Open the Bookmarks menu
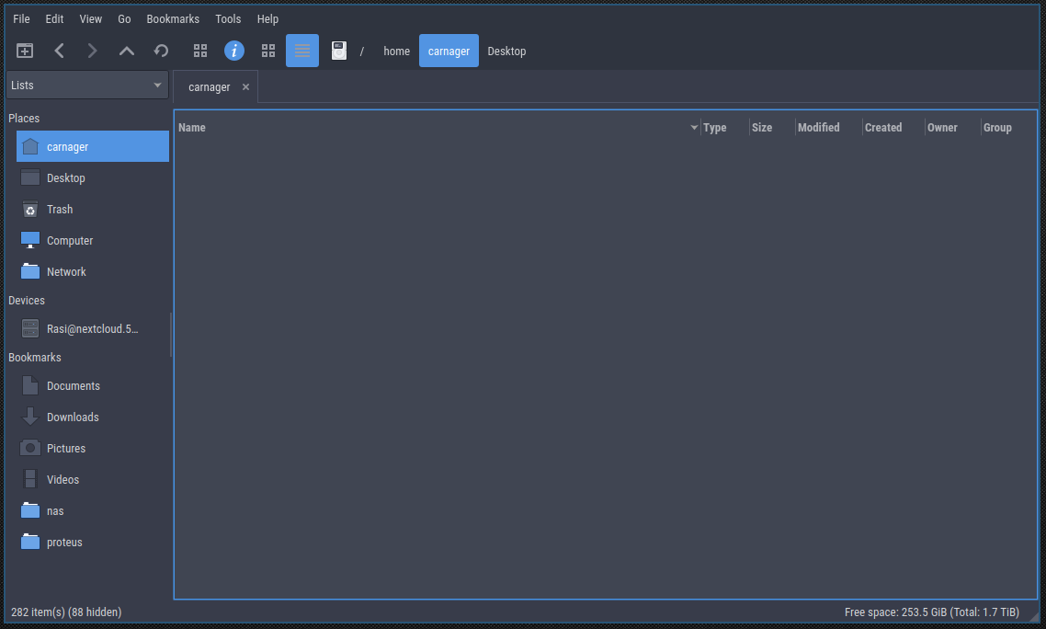This screenshot has height=629, width=1046. pyautogui.click(x=172, y=18)
